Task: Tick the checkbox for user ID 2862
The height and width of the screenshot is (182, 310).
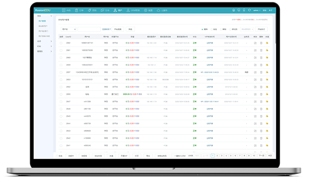Action: 61,43
